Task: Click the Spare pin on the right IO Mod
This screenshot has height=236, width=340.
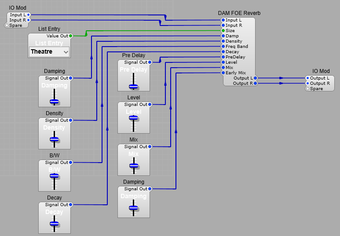Action: pos(308,89)
